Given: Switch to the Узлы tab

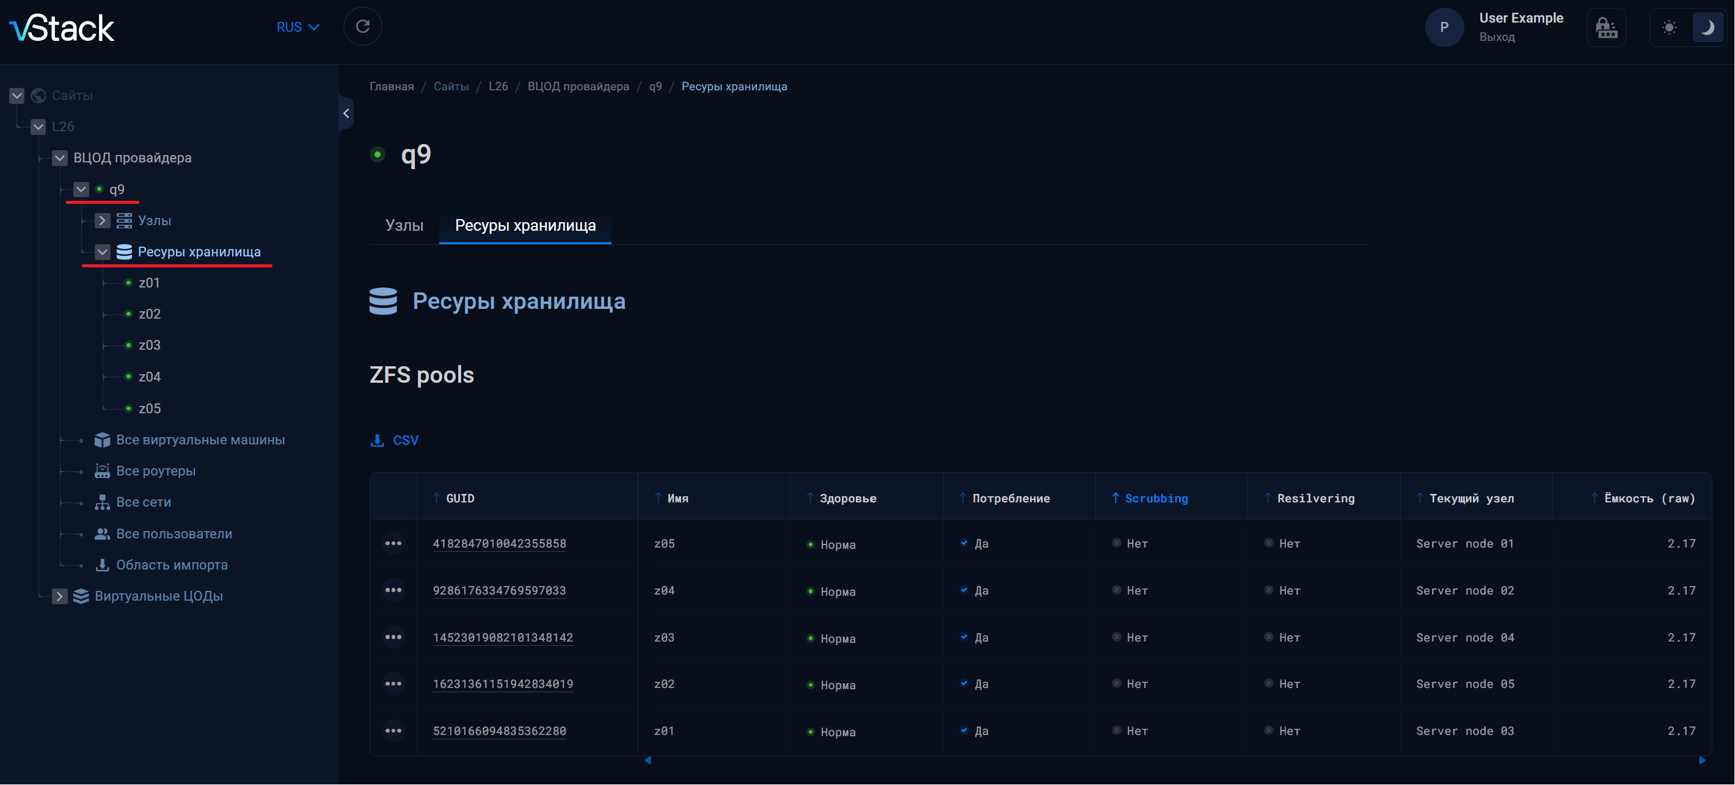Looking at the screenshot, I should (x=404, y=225).
